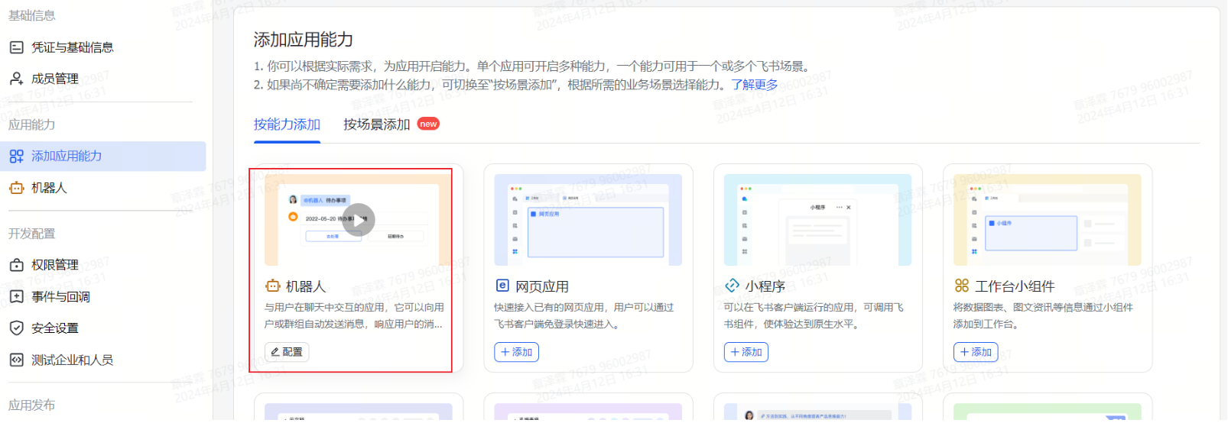This screenshot has width=1228, height=423.
Task: Click the sidebar 机器人 robot icon
Action: 16,188
